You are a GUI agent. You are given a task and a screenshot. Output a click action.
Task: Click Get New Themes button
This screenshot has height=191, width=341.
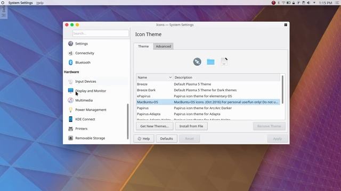coord(155,126)
